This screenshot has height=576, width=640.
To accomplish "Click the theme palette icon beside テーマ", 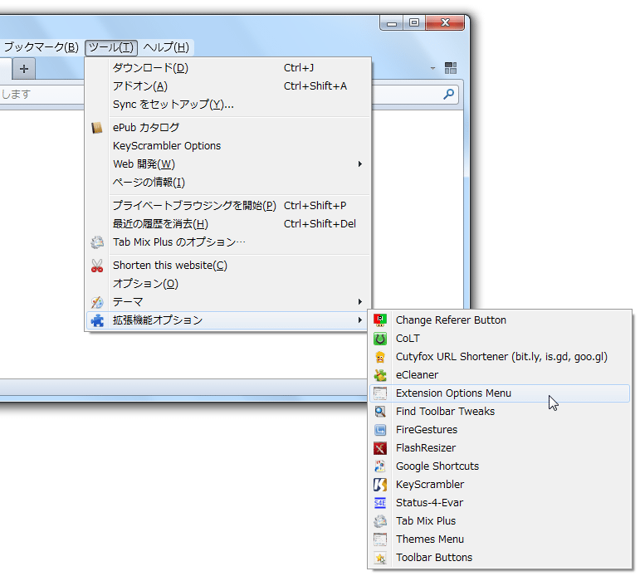I will point(97,302).
